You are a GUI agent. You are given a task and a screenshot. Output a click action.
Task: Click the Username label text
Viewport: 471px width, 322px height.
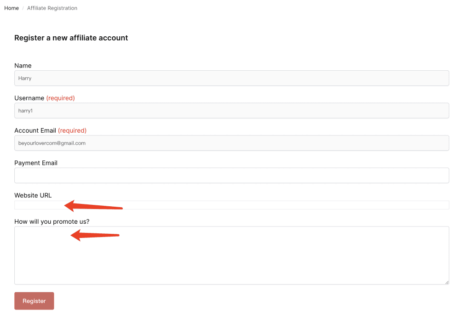29,98
